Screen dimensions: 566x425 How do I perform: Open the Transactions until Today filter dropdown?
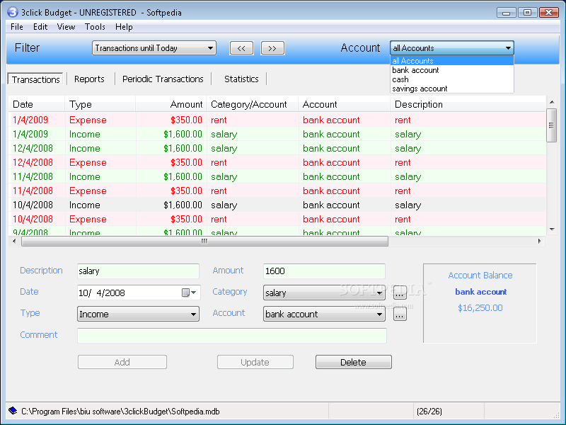[x=154, y=48]
